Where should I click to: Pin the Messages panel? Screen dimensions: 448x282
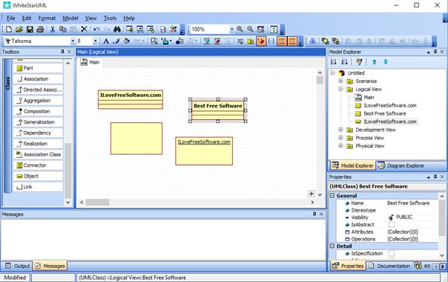(x=314, y=214)
